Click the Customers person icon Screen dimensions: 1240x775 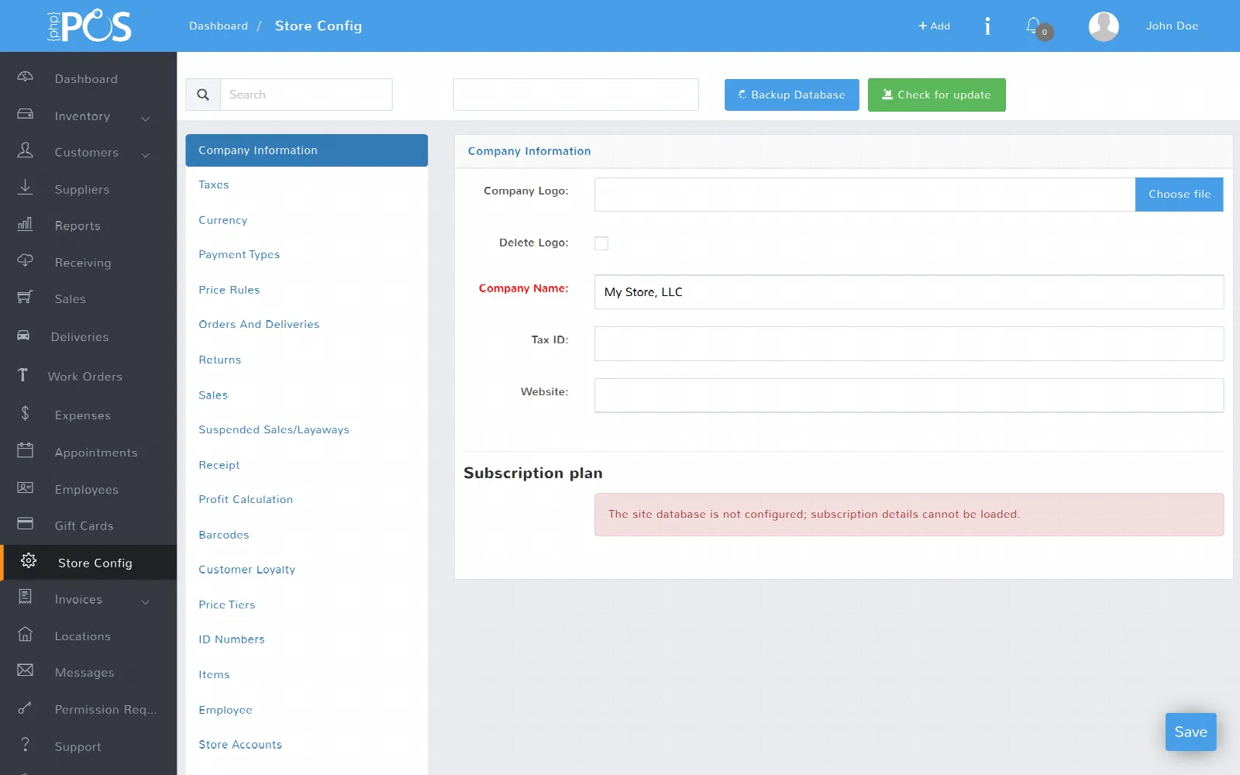click(26, 150)
